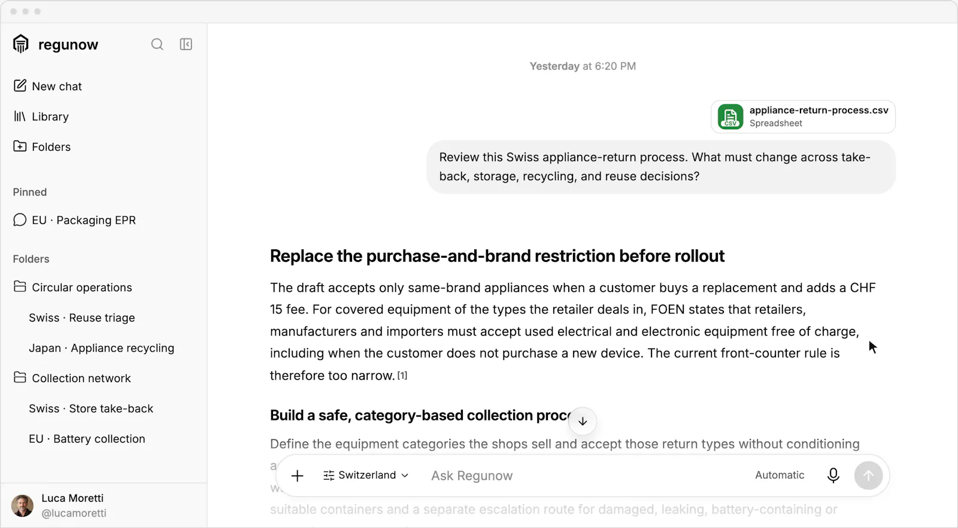Click the Pinned section label
The image size is (958, 528).
[x=30, y=192]
